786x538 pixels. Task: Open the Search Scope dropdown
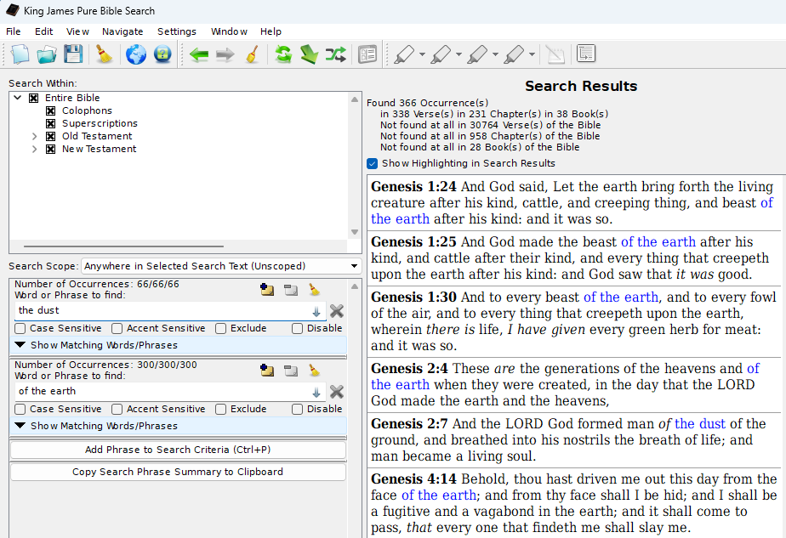click(220, 266)
